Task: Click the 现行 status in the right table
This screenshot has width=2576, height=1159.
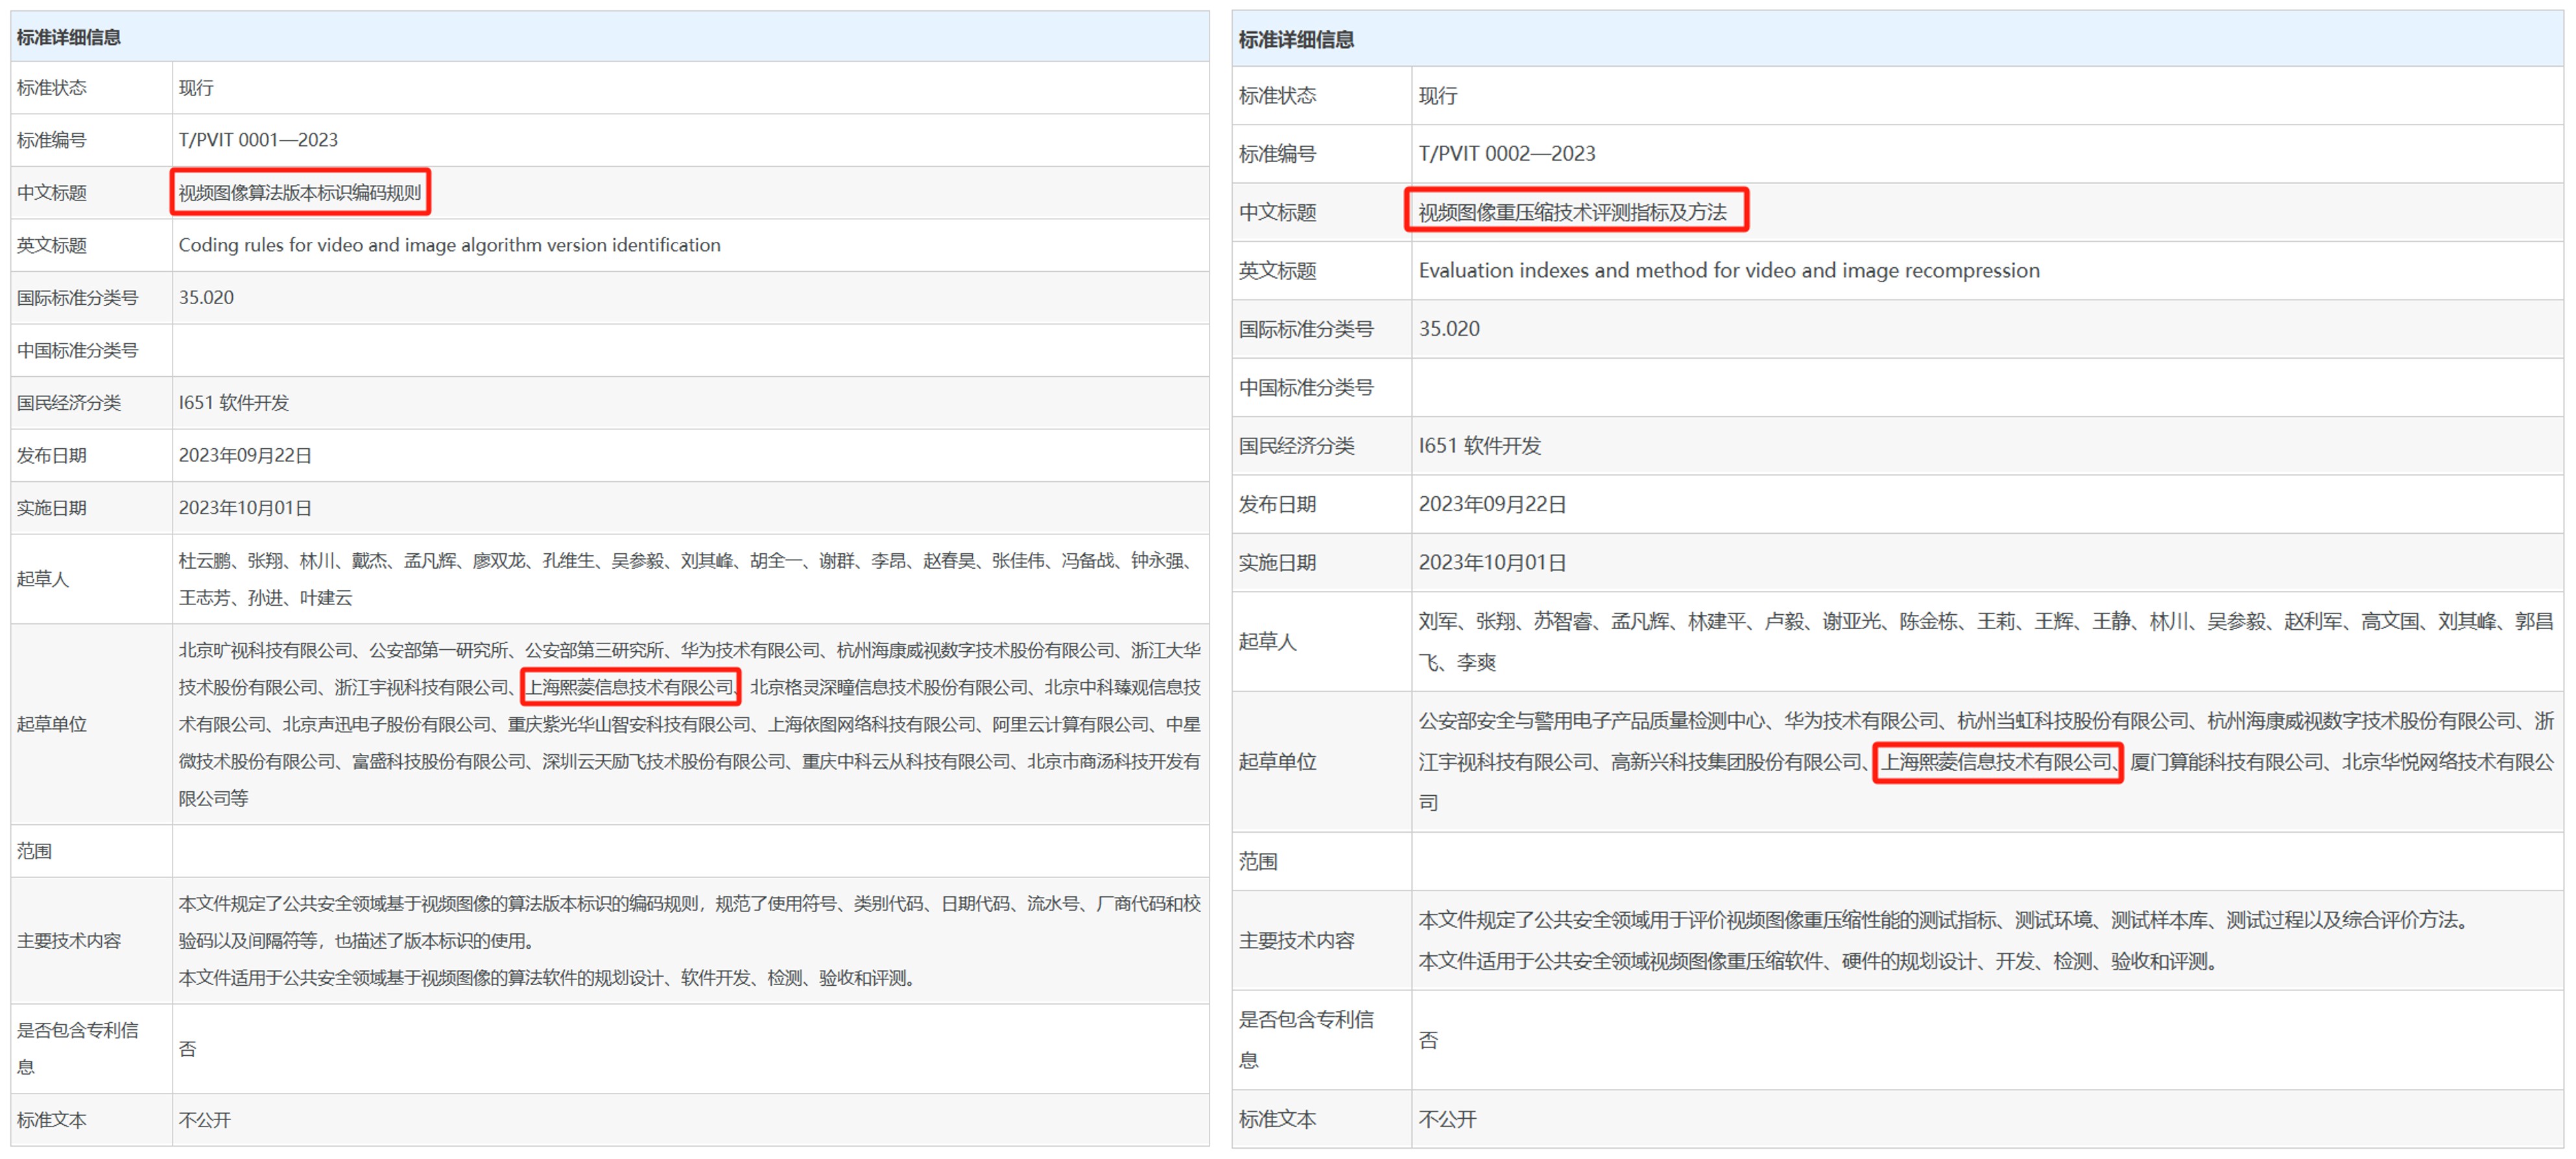Action: click(x=1436, y=95)
